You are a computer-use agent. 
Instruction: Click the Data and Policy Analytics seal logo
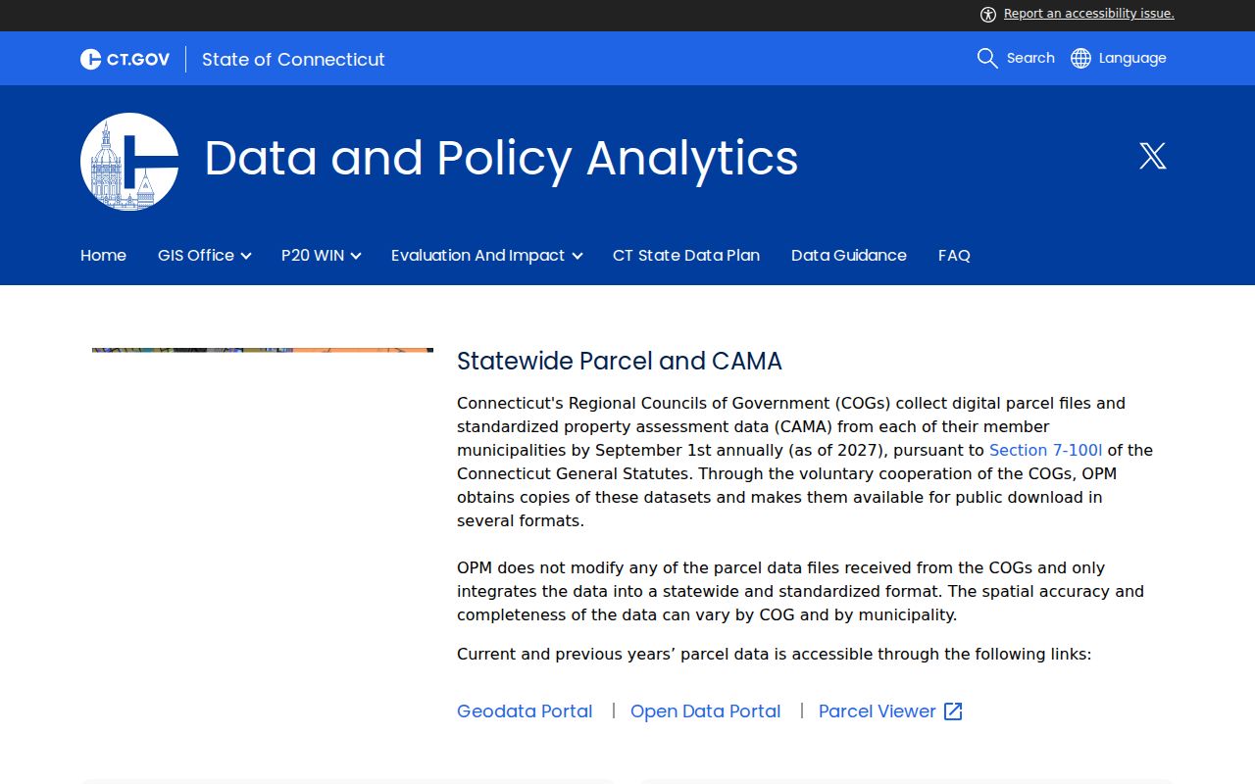pyautogui.click(x=129, y=162)
